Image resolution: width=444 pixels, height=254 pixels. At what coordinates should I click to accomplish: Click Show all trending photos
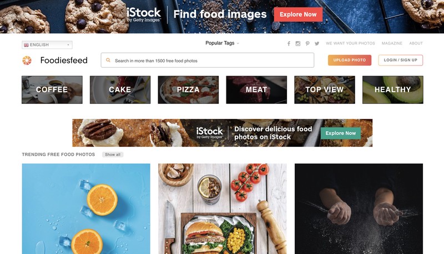(x=113, y=155)
